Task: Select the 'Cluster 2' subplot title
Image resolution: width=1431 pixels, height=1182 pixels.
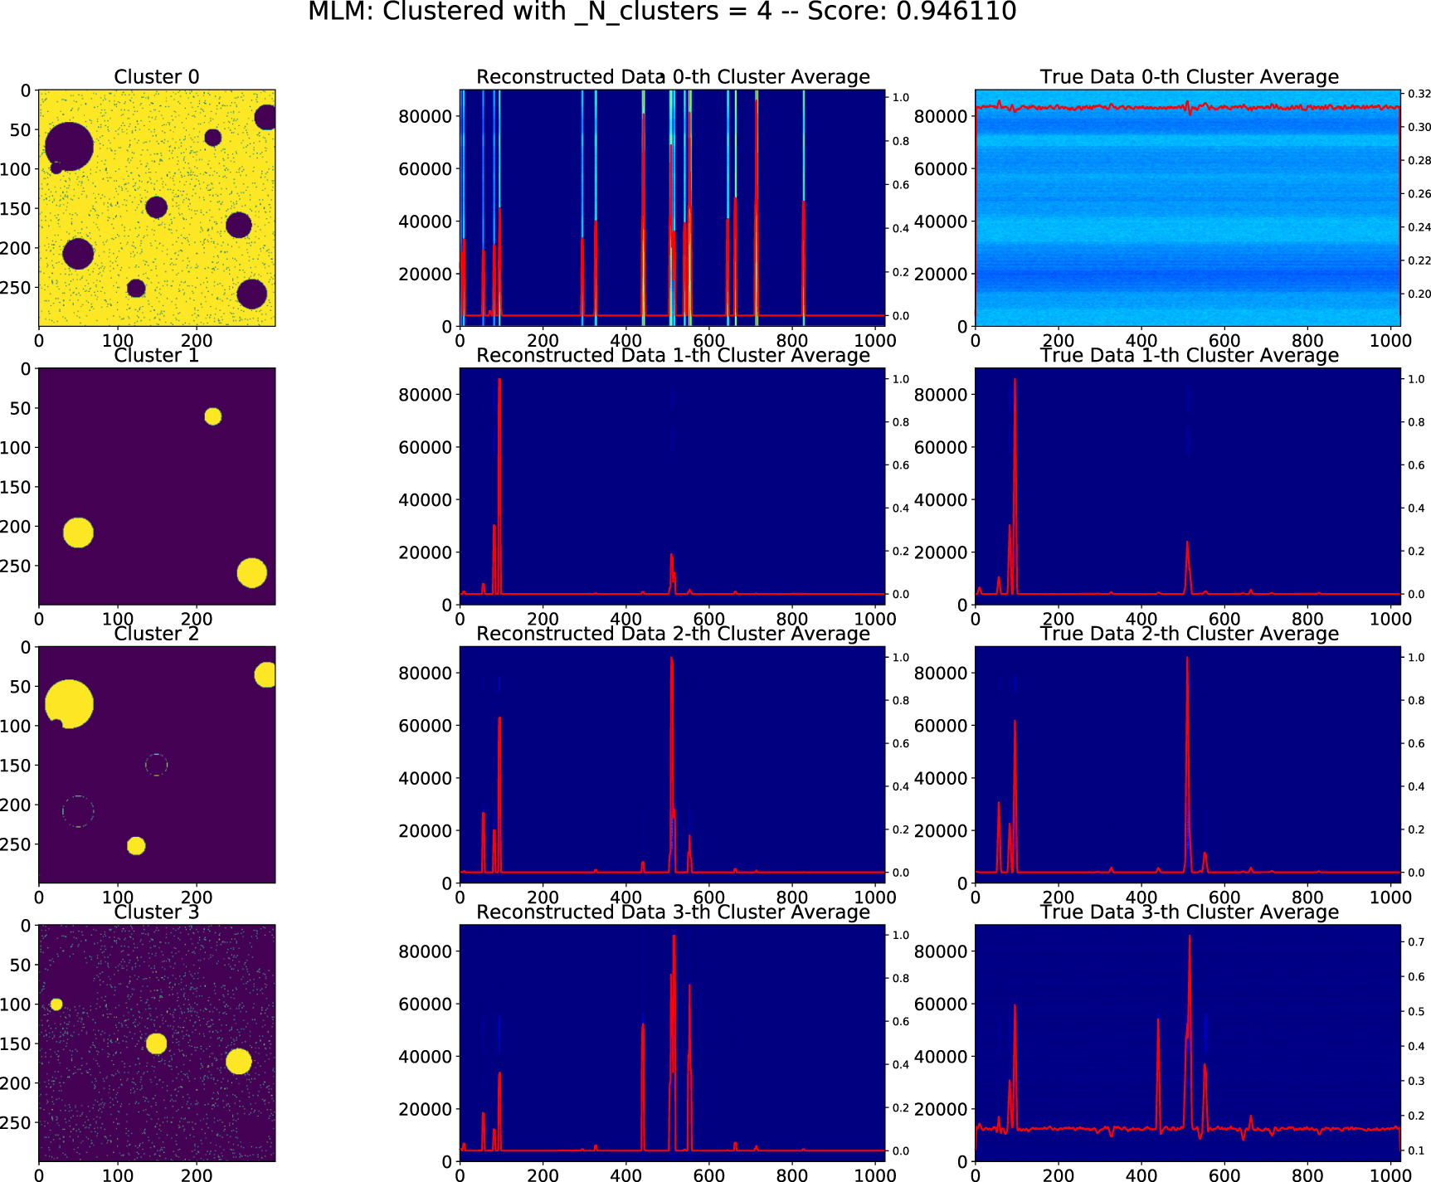Action: (x=157, y=634)
